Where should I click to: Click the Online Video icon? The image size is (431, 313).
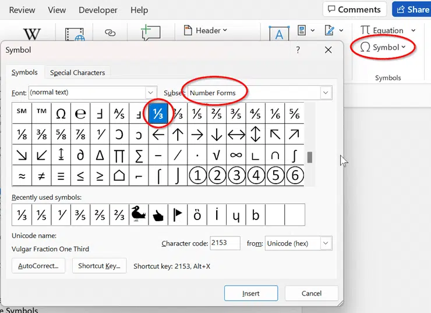tap(75, 34)
